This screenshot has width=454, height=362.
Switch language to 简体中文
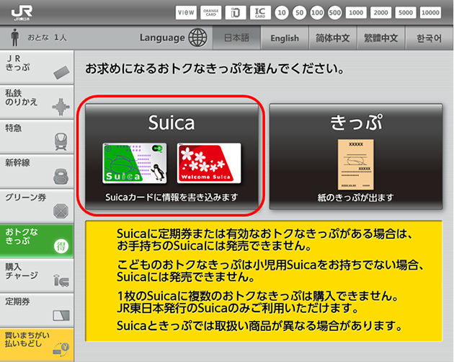point(333,38)
